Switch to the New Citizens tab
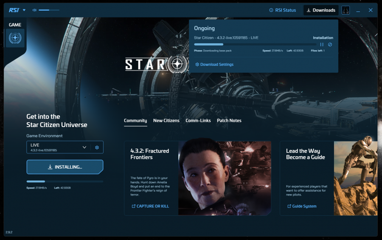 click(166, 121)
